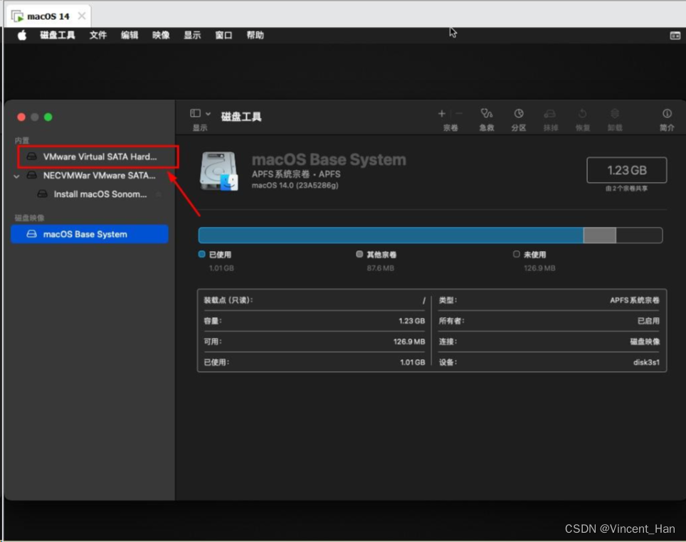The width and height of the screenshot is (686, 542).
Task: Open the 窗口 menu
Action: pos(223,36)
